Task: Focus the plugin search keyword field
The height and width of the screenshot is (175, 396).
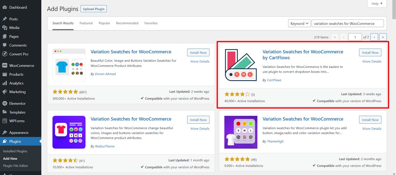Action: tap(348, 23)
